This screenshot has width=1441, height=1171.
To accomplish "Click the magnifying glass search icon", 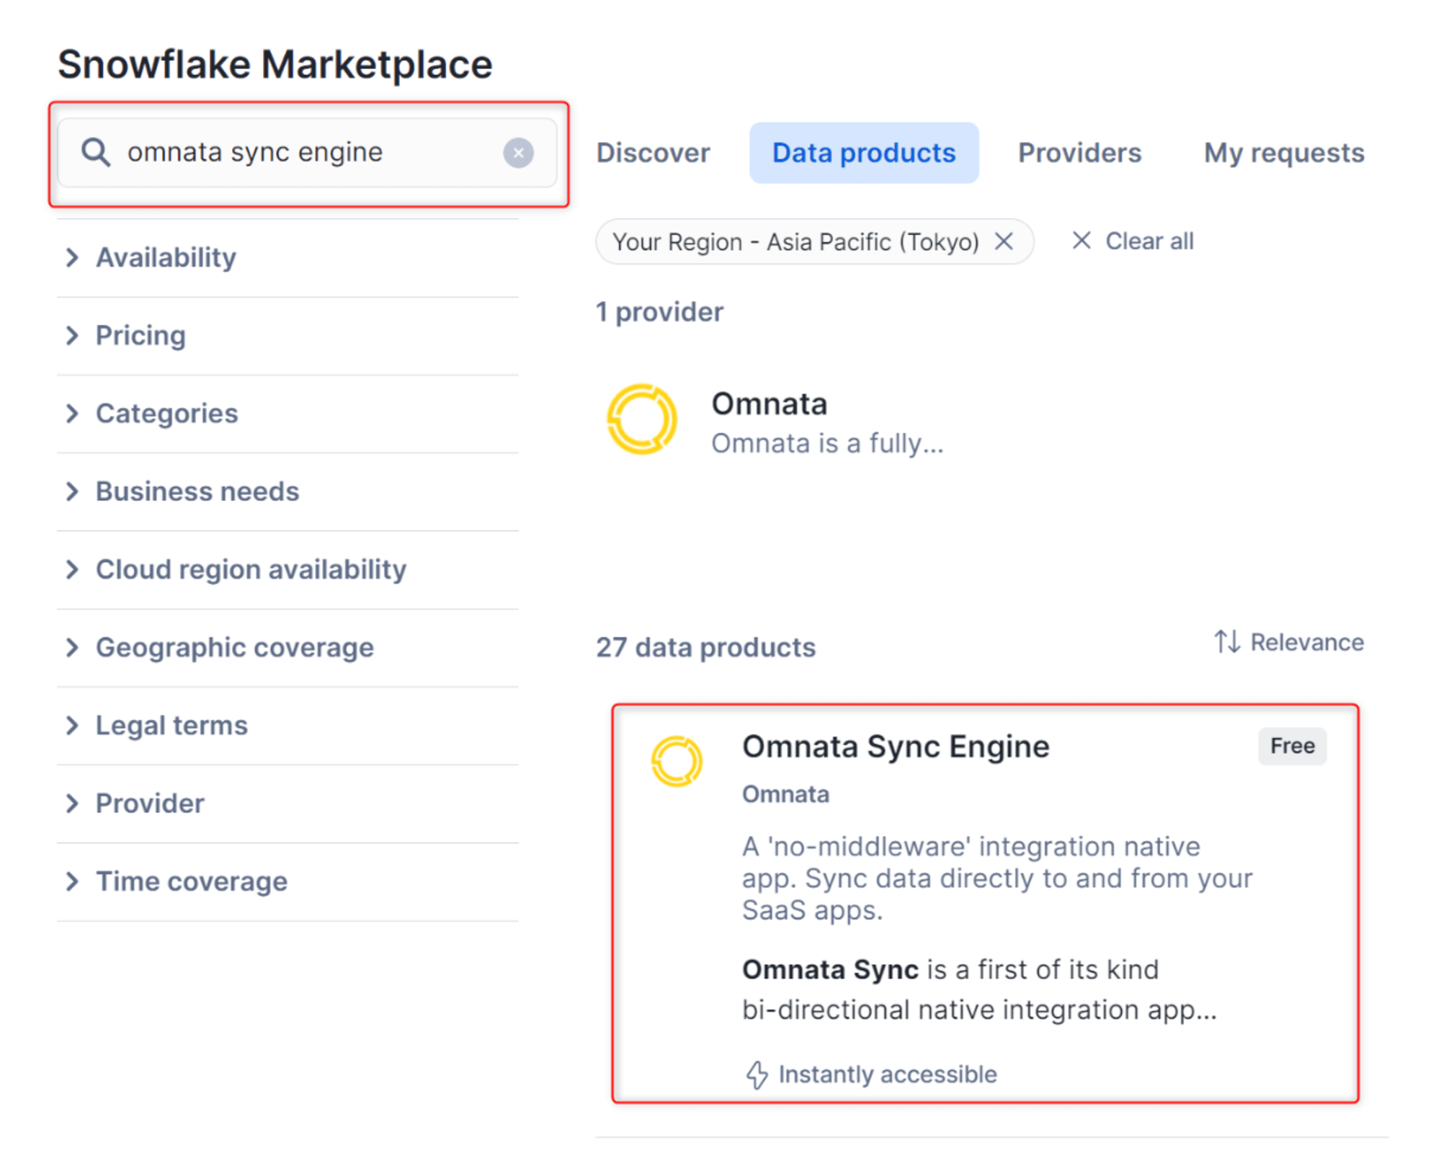I will [96, 153].
